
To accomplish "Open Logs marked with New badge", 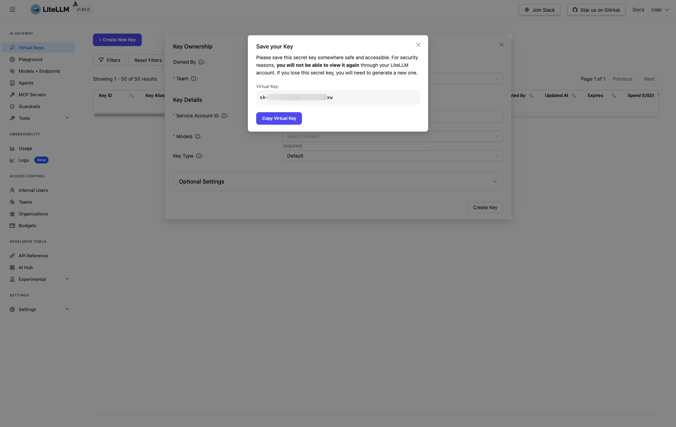I will (x=24, y=160).
